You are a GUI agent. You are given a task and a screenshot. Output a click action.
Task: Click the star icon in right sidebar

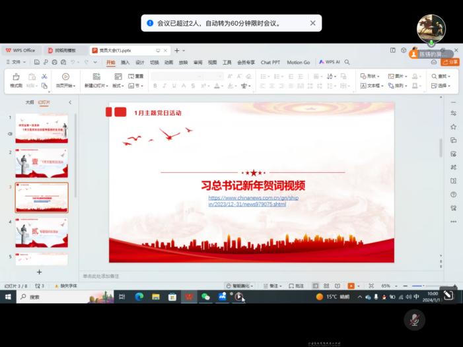pyautogui.click(x=453, y=127)
